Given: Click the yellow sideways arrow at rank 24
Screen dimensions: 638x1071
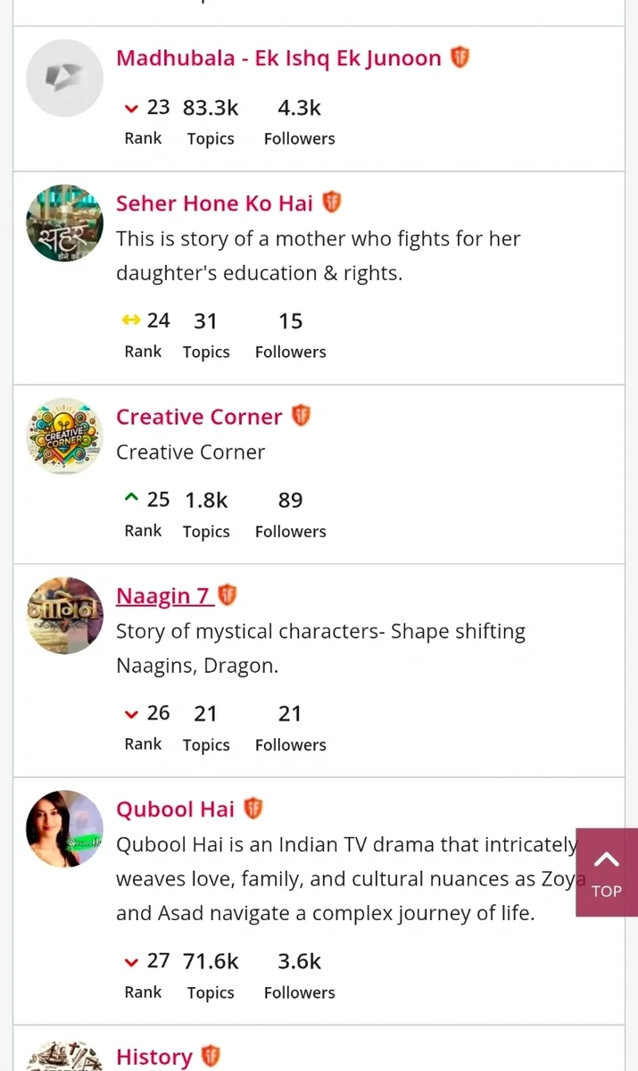Looking at the screenshot, I should 132,321.
